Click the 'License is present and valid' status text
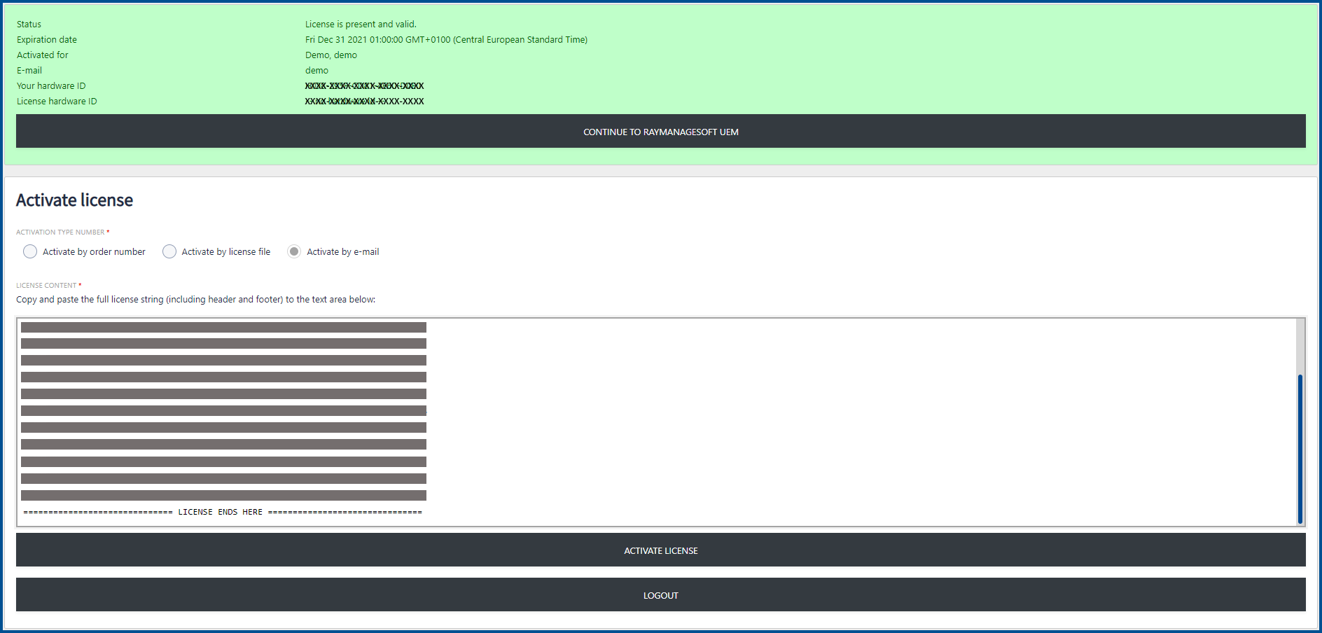 click(361, 25)
